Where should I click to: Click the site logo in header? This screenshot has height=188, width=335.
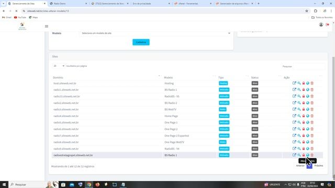click(22, 27)
